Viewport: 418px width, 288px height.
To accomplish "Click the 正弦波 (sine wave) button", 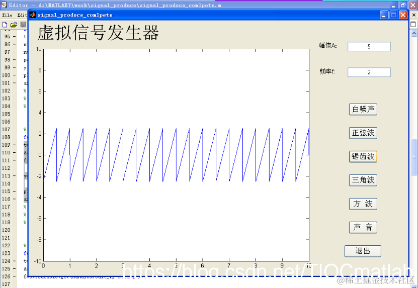I will point(363,133).
